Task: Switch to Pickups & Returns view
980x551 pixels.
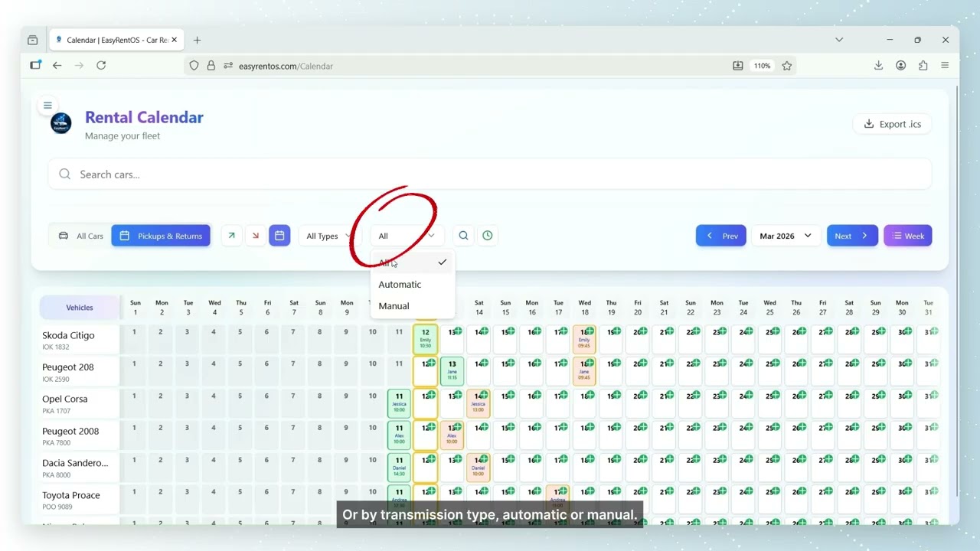Action: 161,236
